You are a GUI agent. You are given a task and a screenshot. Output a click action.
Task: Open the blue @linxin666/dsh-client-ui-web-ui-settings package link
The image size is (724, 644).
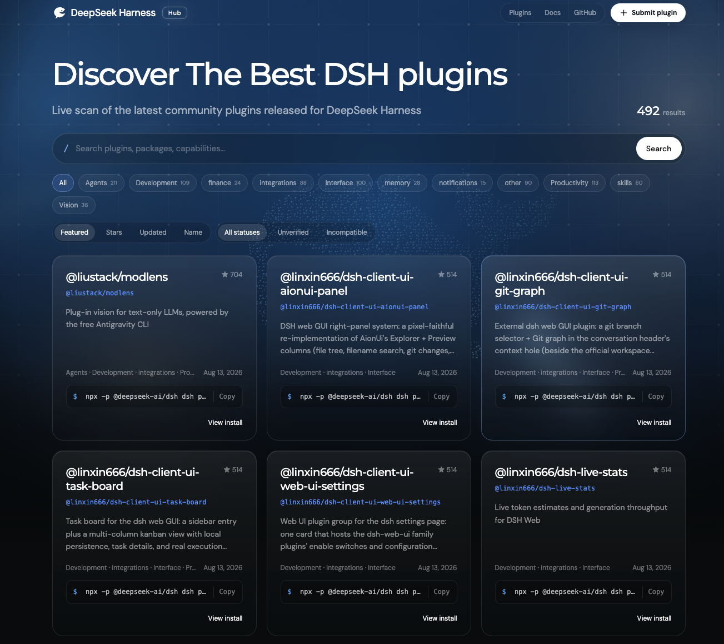(x=361, y=502)
